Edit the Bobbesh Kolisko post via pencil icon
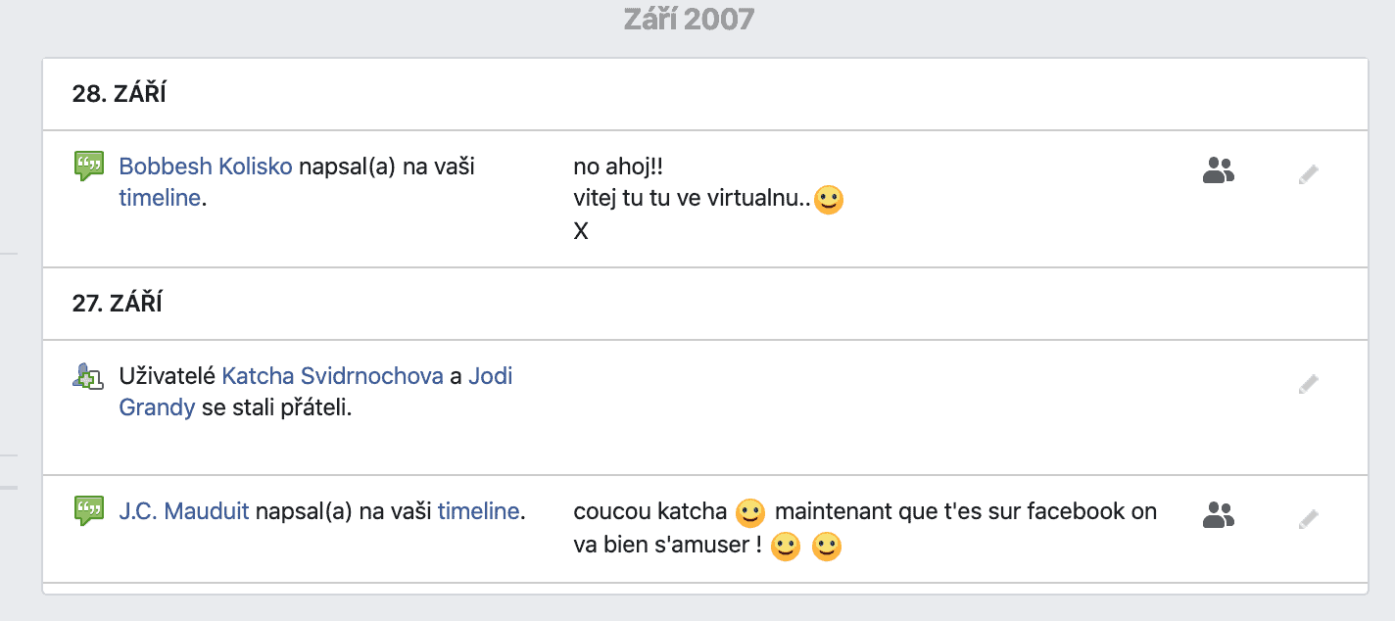Image resolution: width=1395 pixels, height=621 pixels. coord(1309,174)
